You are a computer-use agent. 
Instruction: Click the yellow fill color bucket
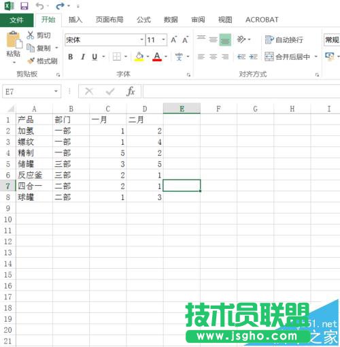click(139, 56)
